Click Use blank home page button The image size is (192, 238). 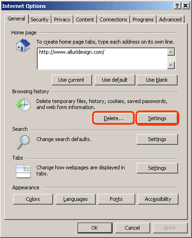coord(157,80)
